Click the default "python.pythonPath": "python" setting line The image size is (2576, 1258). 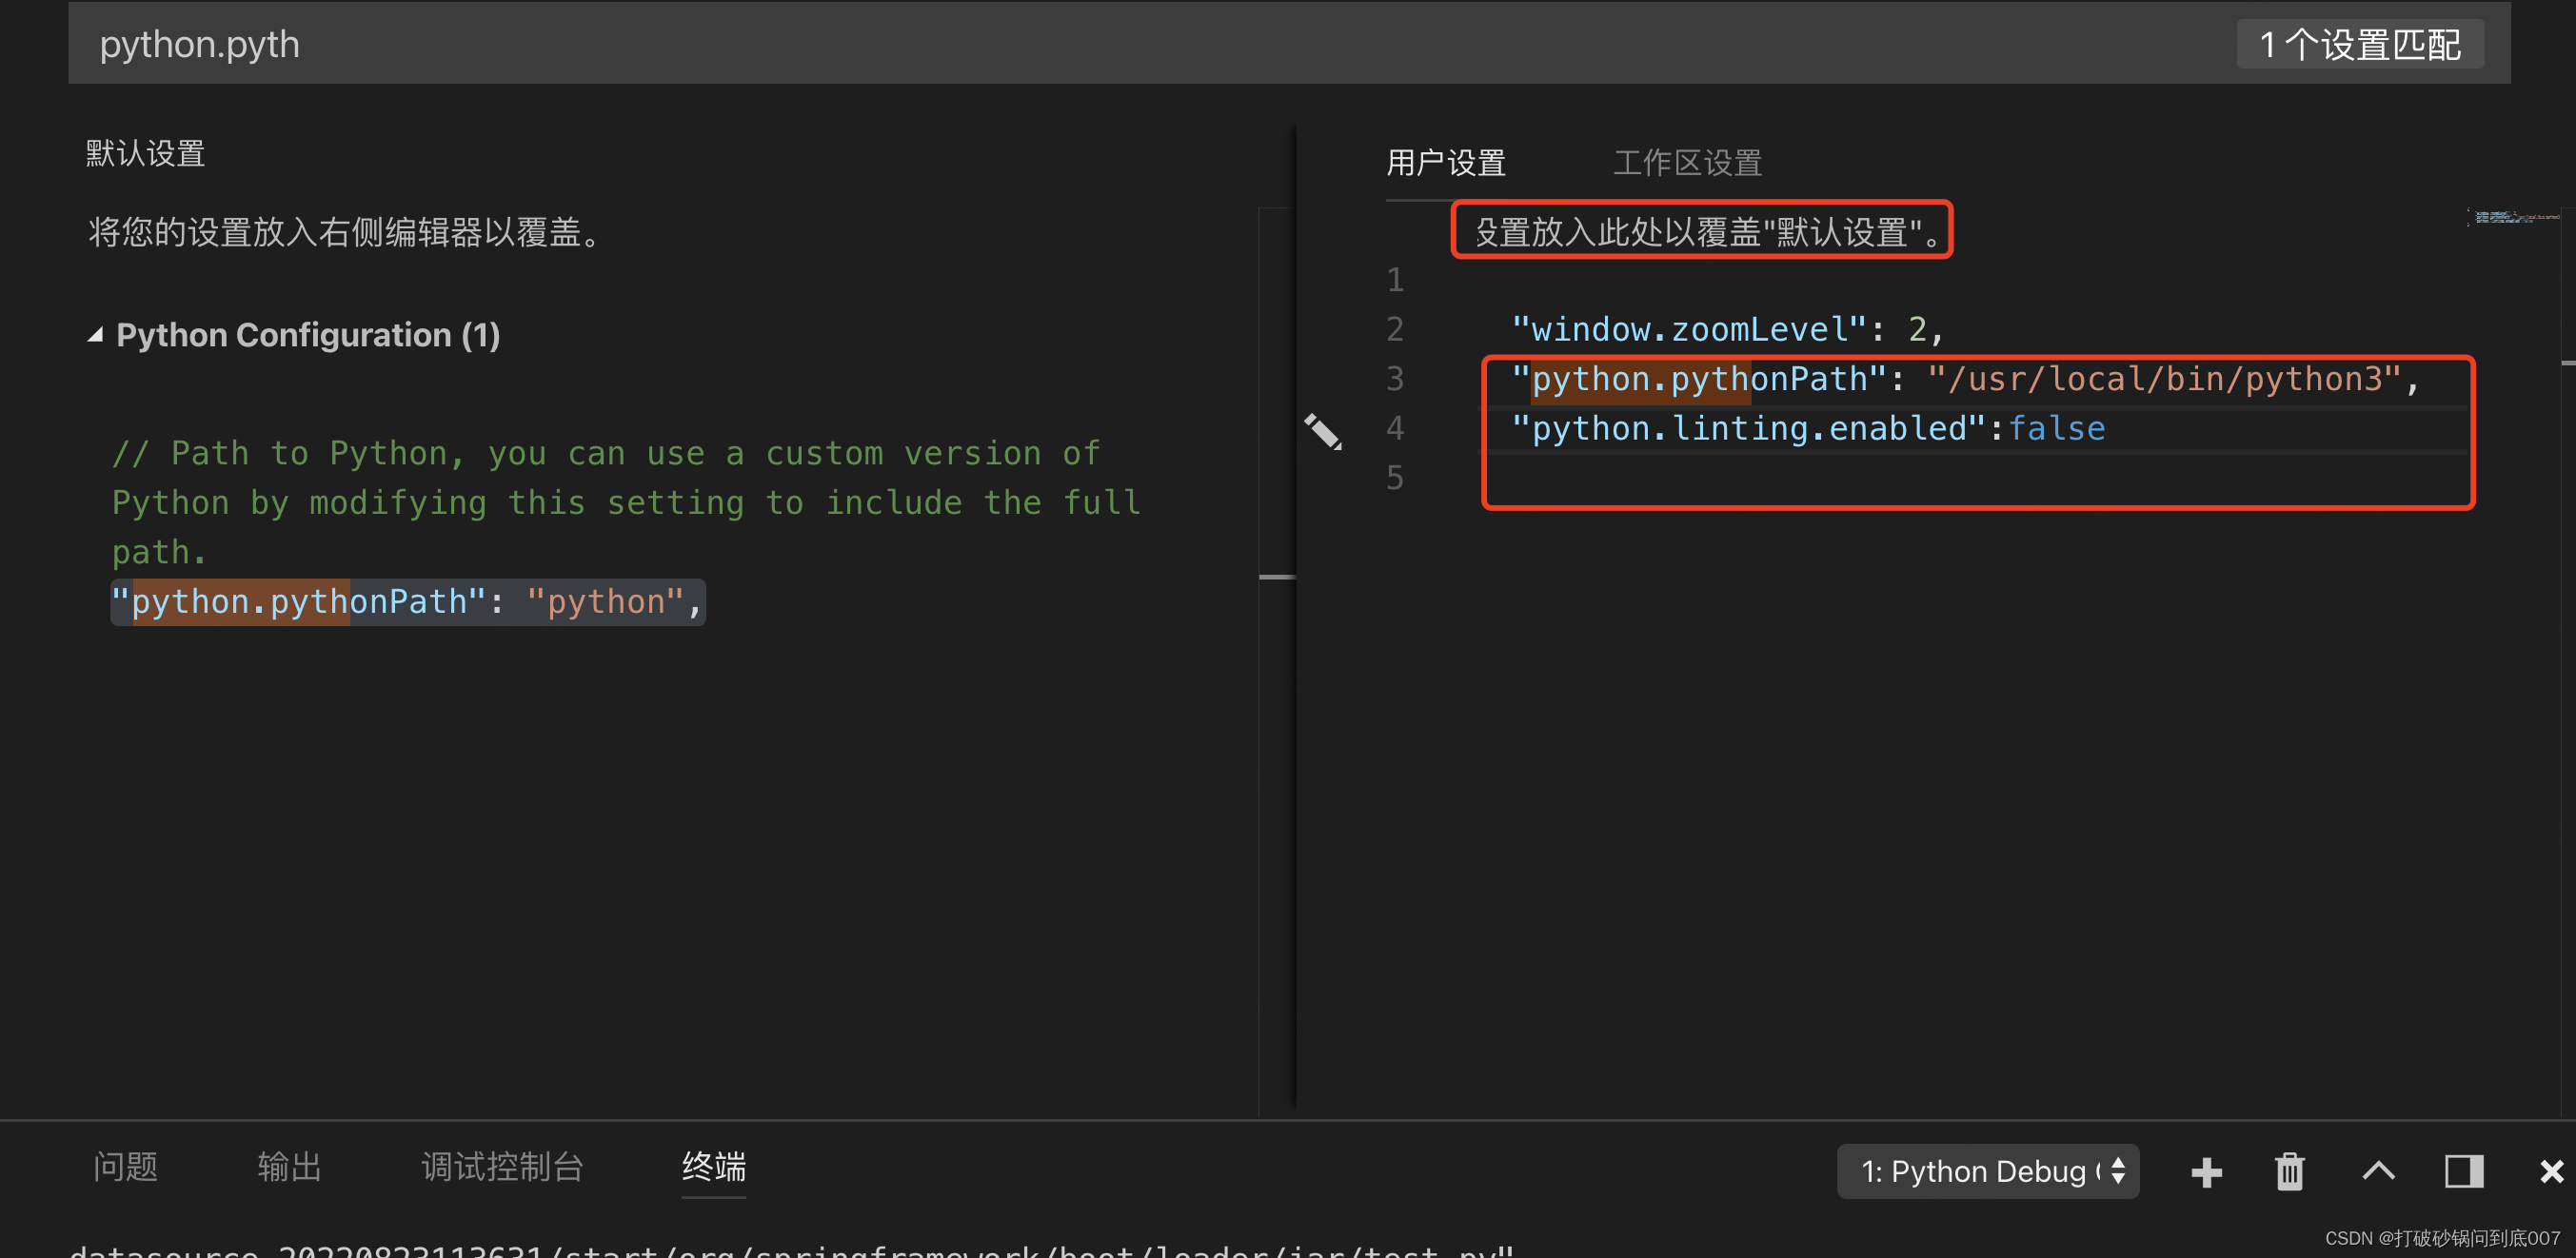click(408, 602)
